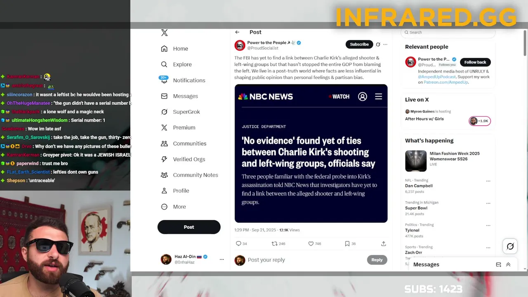528x297 pixels.
Task: Select Home in the navigation menu
Action: tap(180, 49)
